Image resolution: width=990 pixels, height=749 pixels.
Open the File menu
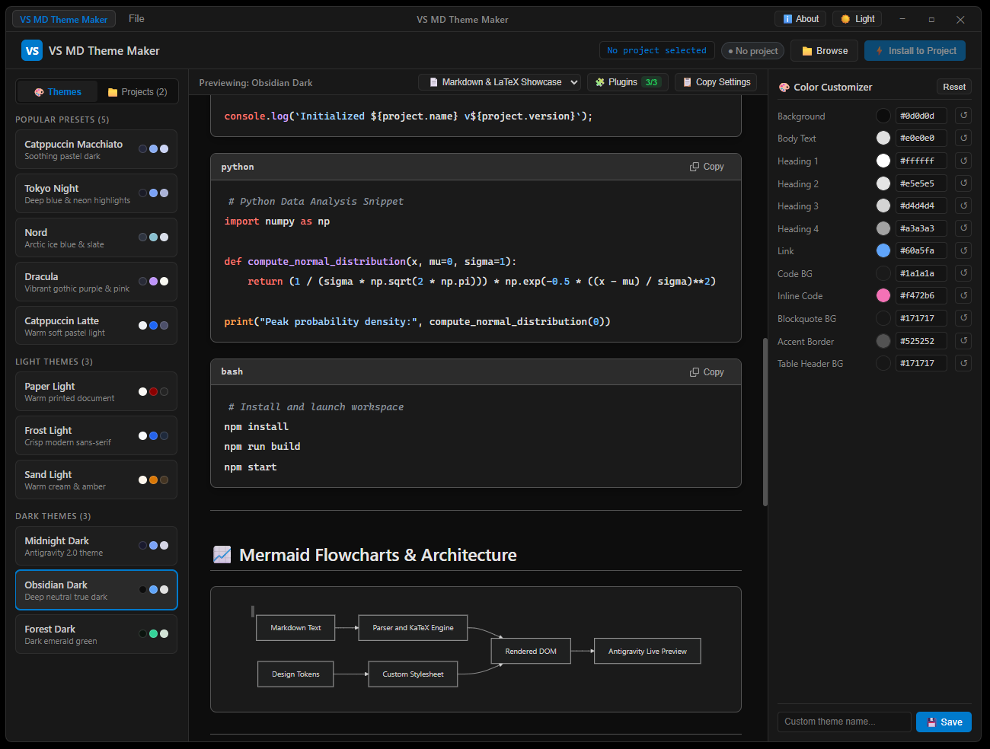(136, 18)
